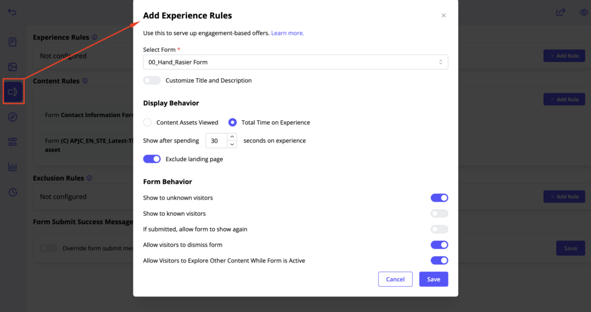591x312 pixels.
Task: Click the Learn more link
Action: 287,33
